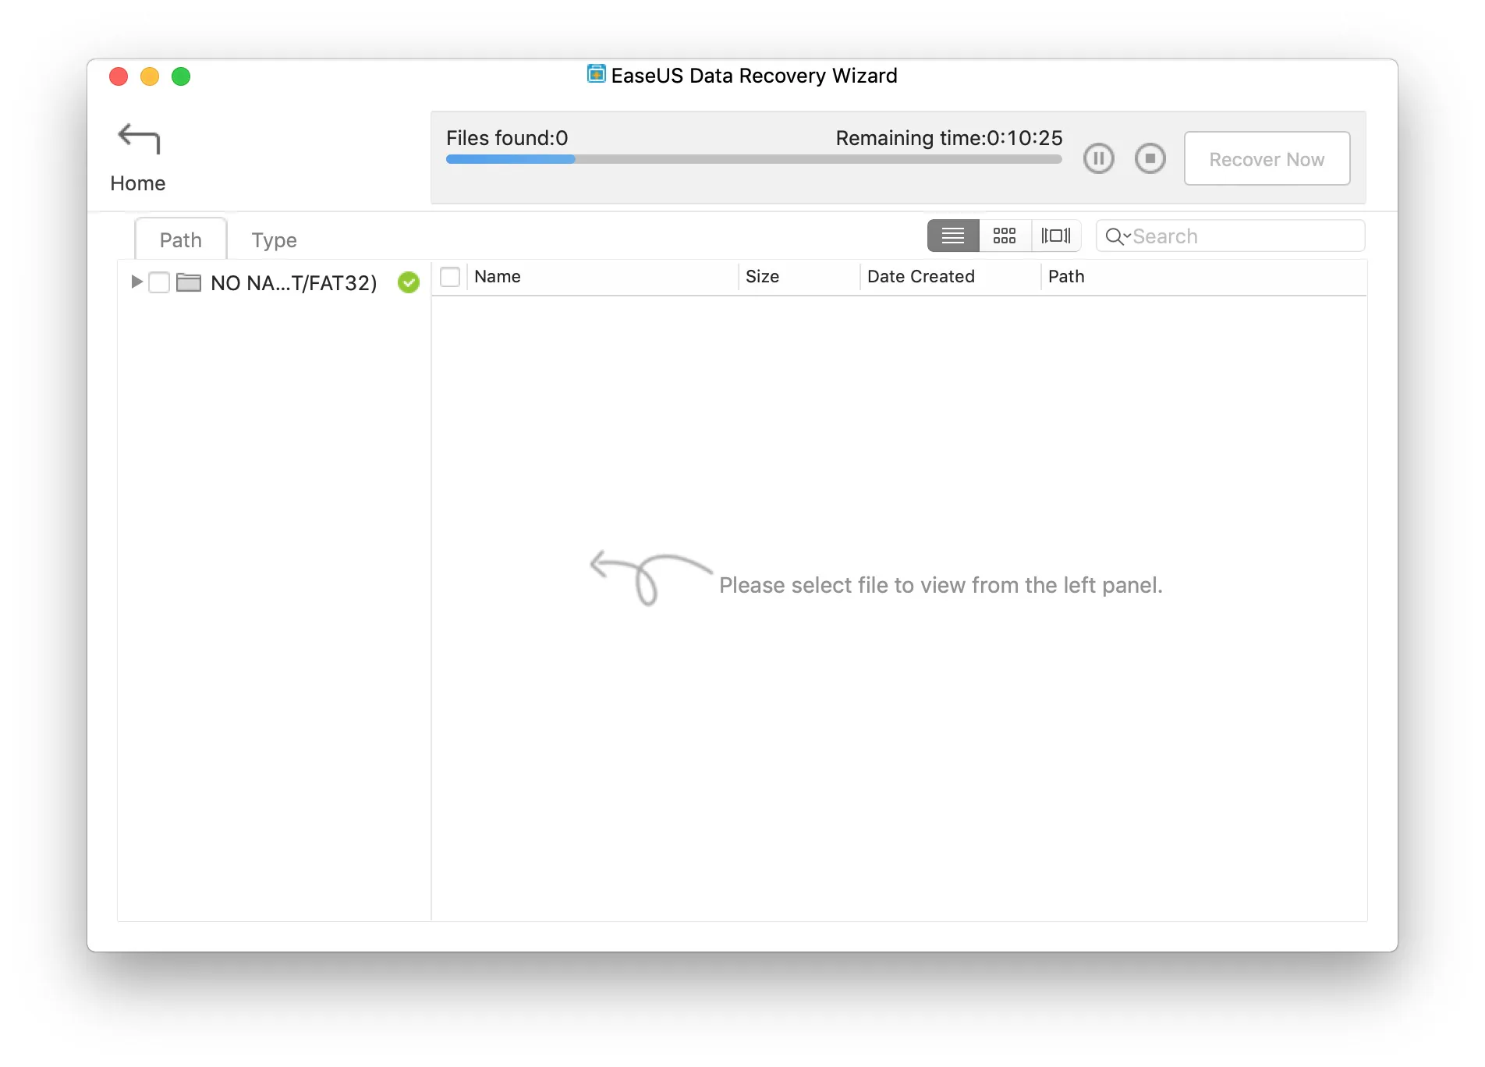Switch to the Type tab

point(275,239)
